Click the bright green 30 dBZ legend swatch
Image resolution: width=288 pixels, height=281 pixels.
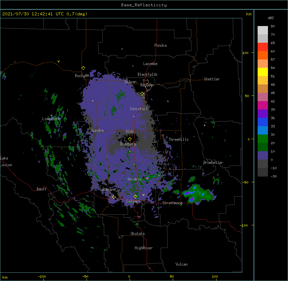(263, 139)
